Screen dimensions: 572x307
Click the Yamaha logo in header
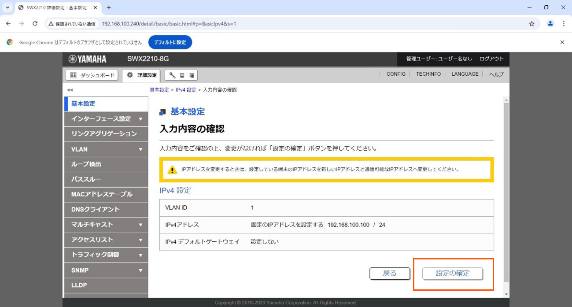88,59
